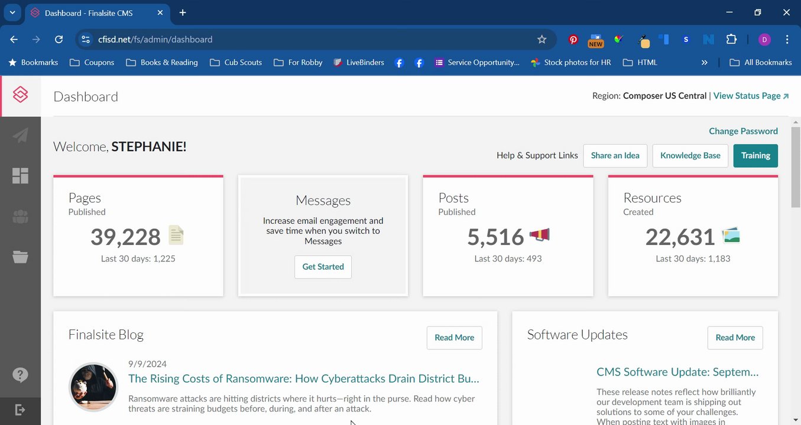Click the View Status Page link
Screen dimensions: 801x425
click(751, 96)
